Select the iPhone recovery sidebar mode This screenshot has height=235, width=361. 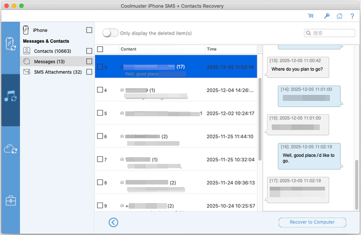(11, 43)
